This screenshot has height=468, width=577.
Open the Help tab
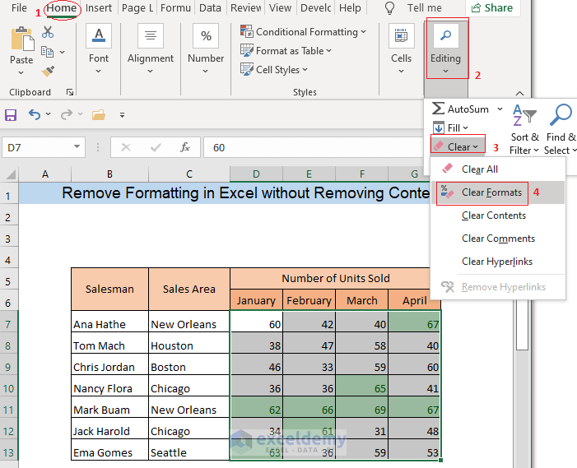(x=350, y=7)
